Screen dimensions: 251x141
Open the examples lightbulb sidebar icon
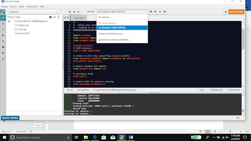tap(3, 29)
